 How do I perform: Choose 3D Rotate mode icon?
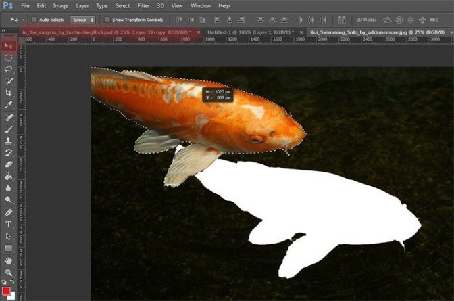tap(387, 20)
